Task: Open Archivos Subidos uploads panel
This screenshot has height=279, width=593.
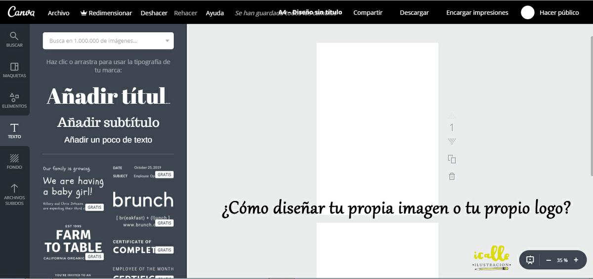Action: click(x=14, y=194)
